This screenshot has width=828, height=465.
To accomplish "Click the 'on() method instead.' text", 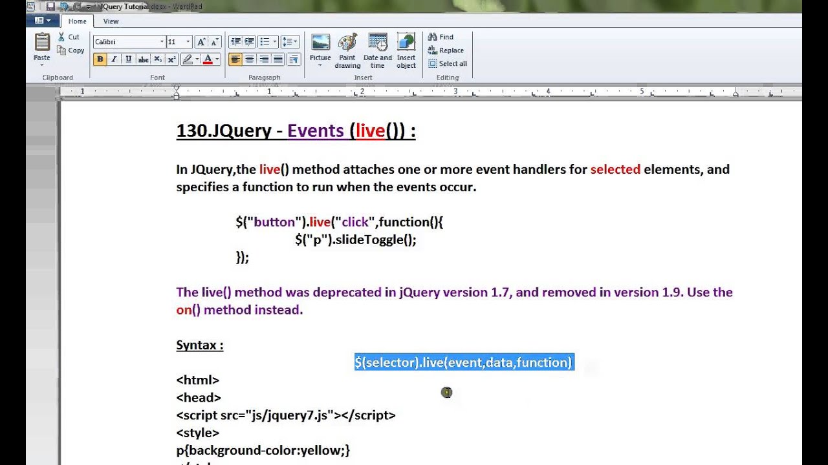I will pos(239,310).
